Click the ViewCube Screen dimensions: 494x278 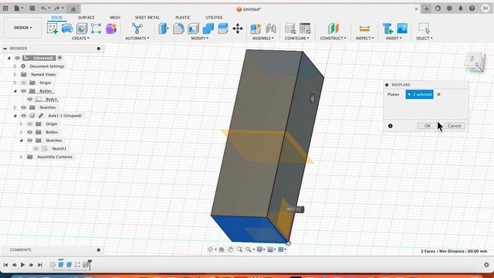pos(475,63)
